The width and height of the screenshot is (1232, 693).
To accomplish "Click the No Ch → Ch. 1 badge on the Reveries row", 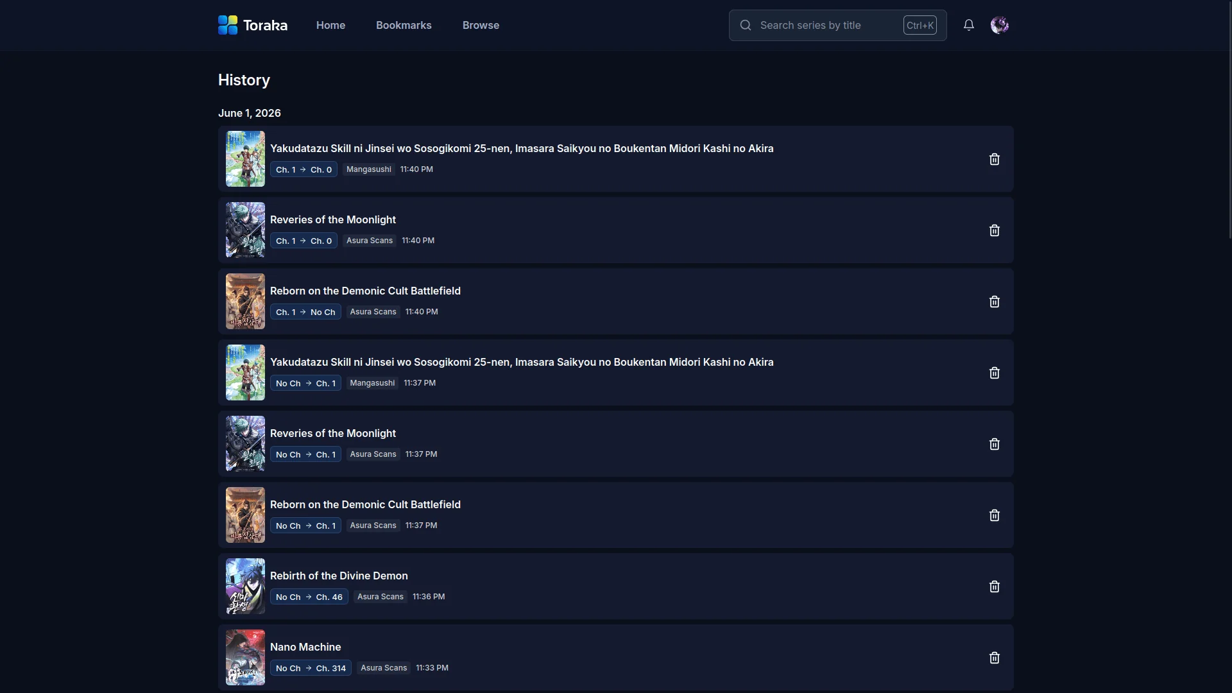I will point(305,454).
